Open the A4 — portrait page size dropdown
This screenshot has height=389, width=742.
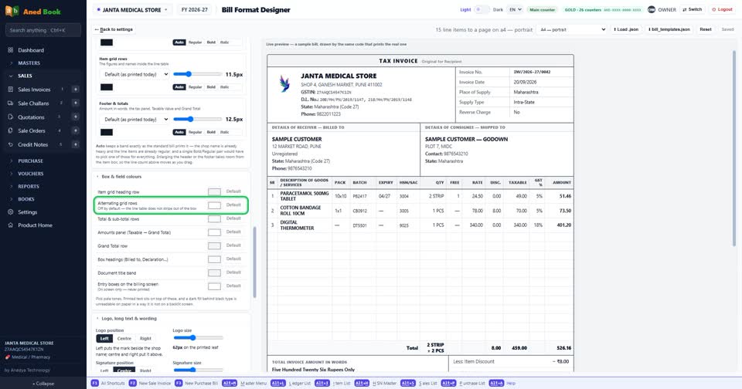click(572, 29)
